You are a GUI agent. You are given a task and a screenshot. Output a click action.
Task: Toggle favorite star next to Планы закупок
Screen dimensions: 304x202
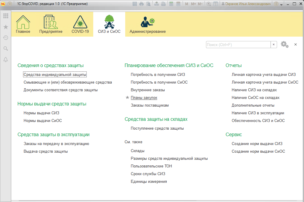pyautogui.click(x=127, y=97)
